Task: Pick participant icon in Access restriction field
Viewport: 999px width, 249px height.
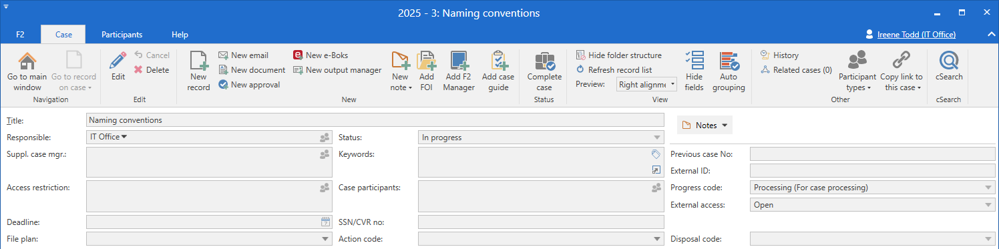Action: (x=325, y=188)
